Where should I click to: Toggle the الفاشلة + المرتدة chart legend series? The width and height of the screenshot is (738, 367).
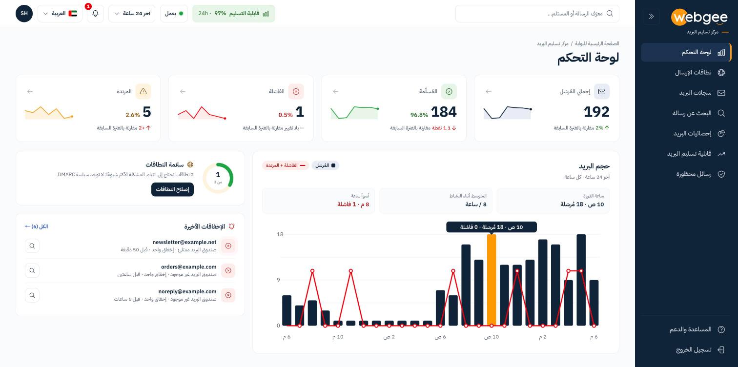(x=286, y=165)
